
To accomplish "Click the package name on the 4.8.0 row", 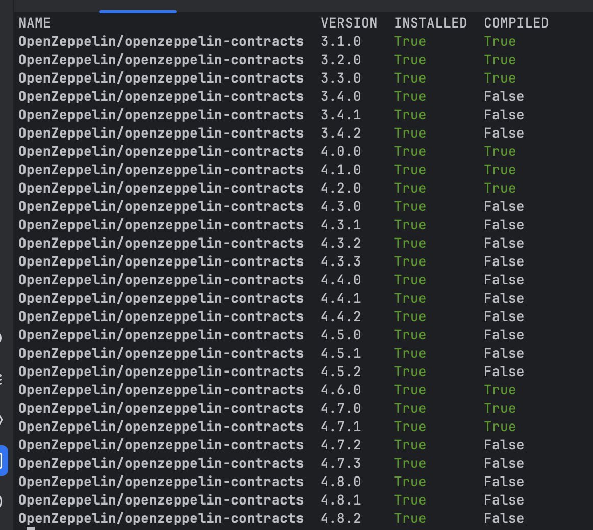I will (x=161, y=482).
